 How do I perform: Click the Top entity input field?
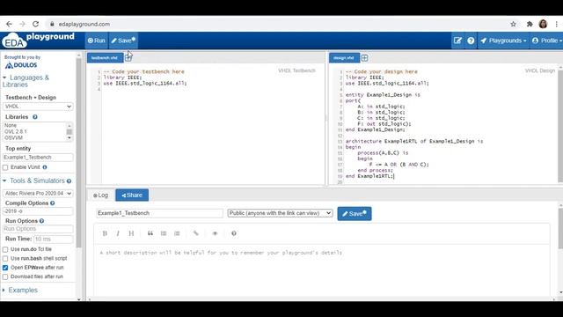click(38, 157)
